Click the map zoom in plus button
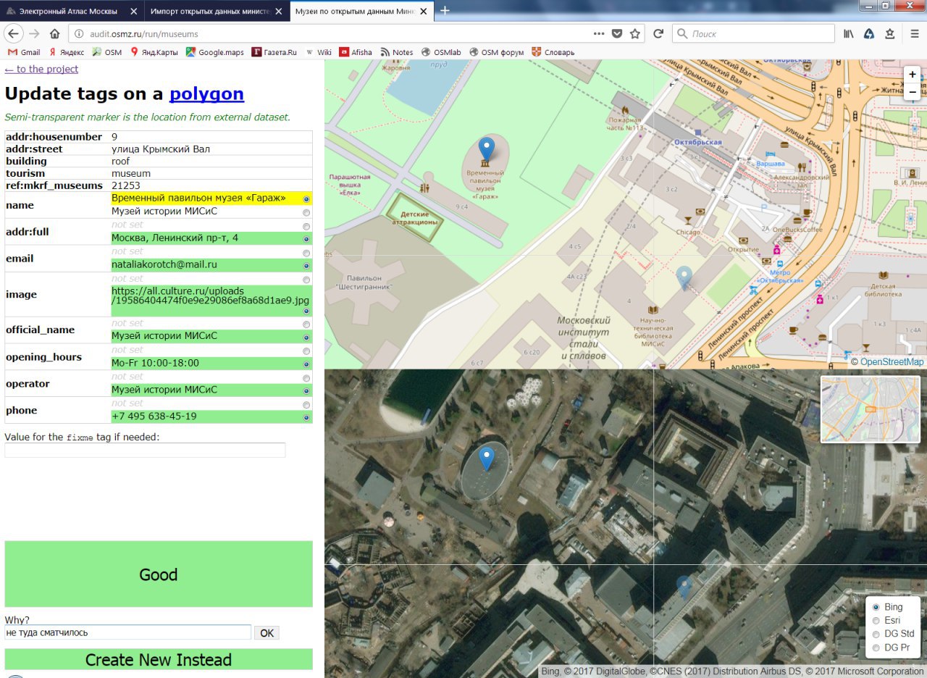The height and width of the screenshot is (678, 927). [x=912, y=75]
